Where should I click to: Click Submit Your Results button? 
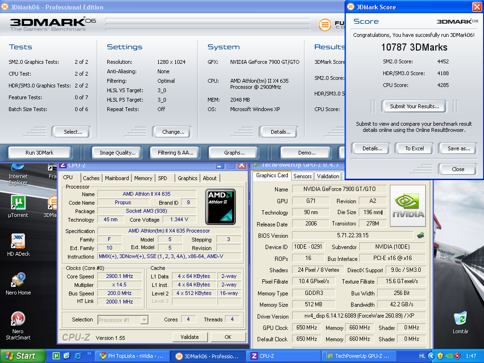(x=414, y=106)
